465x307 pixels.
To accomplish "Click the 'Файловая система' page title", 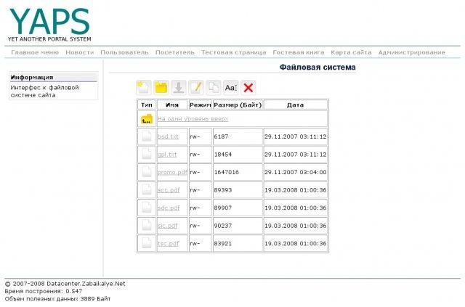I will (318, 67).
